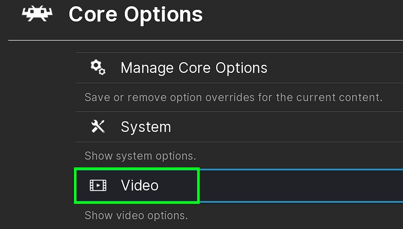This screenshot has width=403, height=229.
Task: Open Manage Core Options
Action: [x=194, y=68]
